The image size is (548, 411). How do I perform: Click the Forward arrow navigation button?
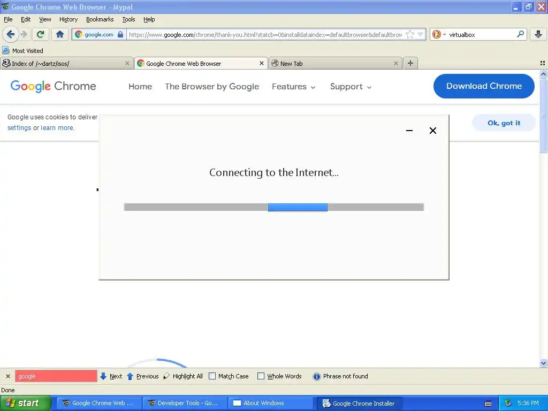(24, 34)
